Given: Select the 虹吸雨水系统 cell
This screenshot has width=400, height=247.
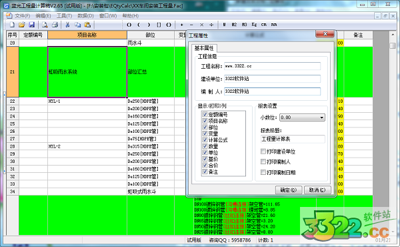Looking at the screenshot, I should pos(87,72).
